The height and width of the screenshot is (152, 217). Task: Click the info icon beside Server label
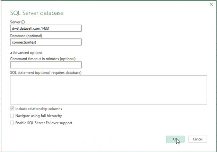[23, 22]
